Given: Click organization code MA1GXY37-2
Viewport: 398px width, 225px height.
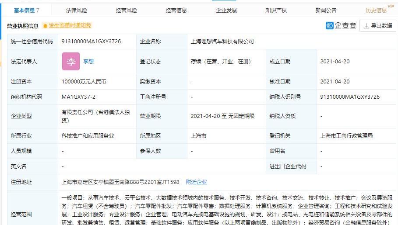Looking at the screenshot, I should click(78, 97).
